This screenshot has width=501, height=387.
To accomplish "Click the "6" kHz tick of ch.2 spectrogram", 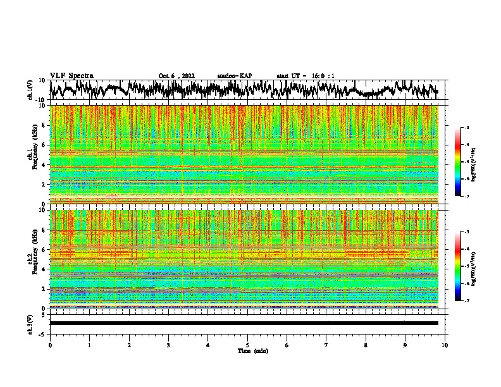I will pyautogui.click(x=44, y=249).
